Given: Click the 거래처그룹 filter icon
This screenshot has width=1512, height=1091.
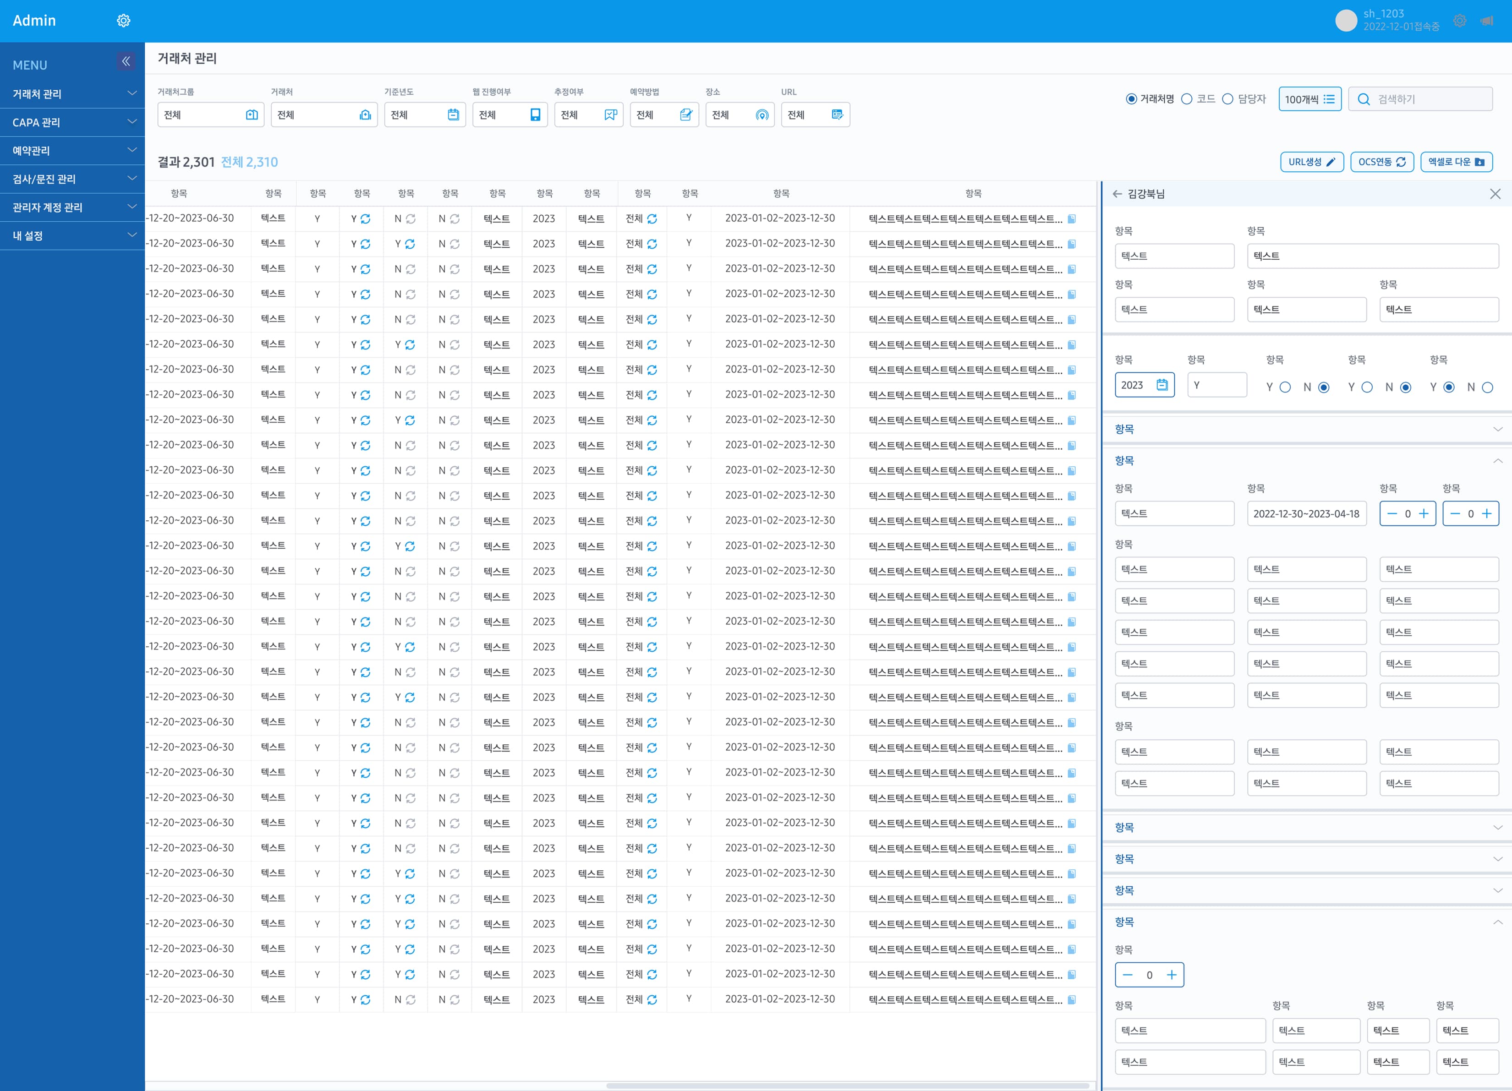Looking at the screenshot, I should 252,115.
